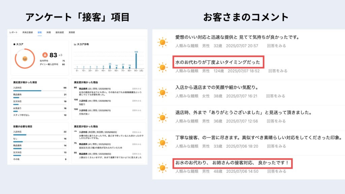
Task: Open the 再来店意欲 tab
Action: [x=28, y=32]
